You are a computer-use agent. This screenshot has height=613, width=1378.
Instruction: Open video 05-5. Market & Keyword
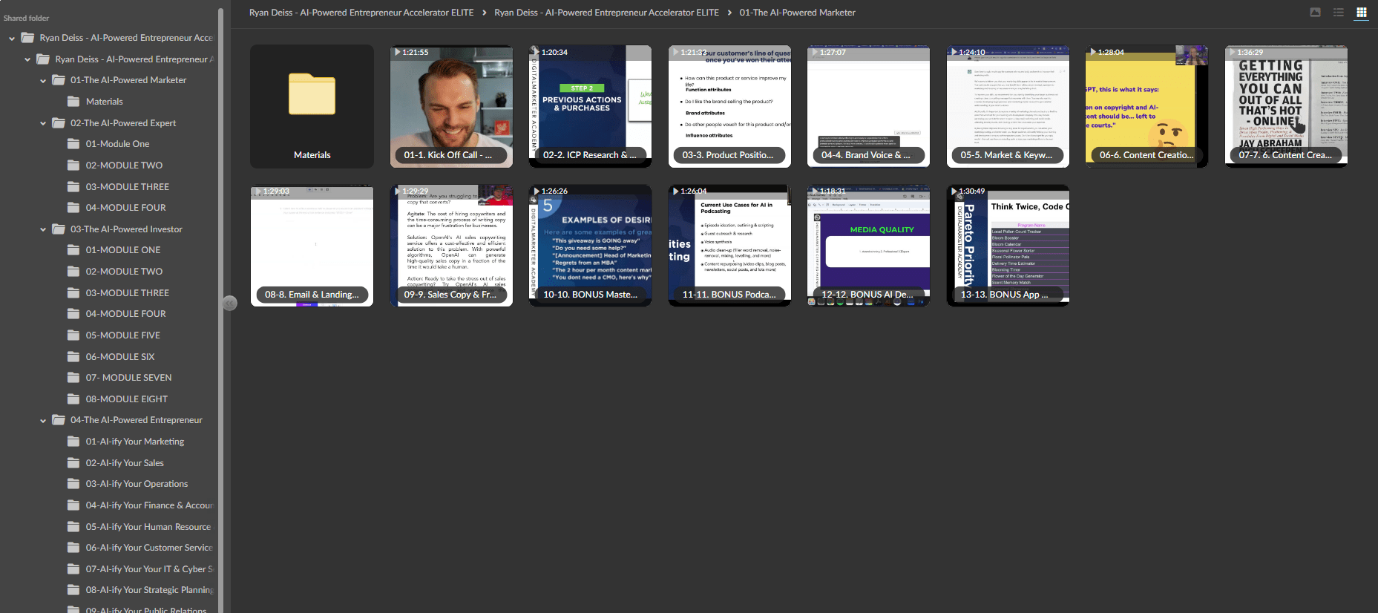pyautogui.click(x=1008, y=106)
